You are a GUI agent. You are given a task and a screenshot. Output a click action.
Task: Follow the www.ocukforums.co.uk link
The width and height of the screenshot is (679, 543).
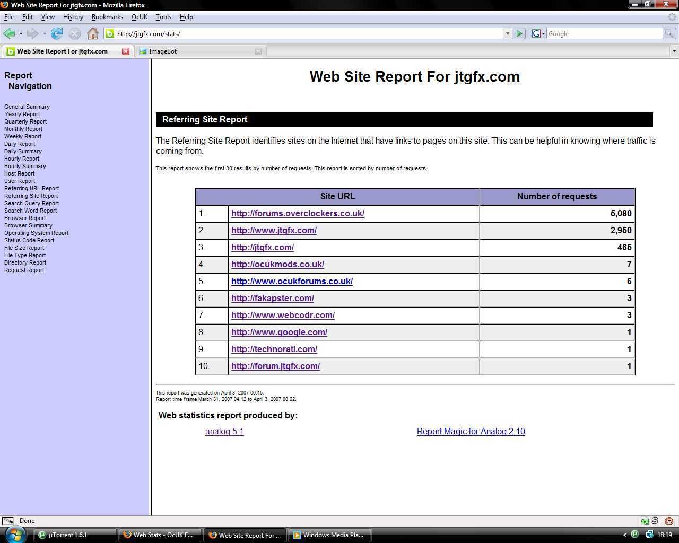[x=292, y=281]
